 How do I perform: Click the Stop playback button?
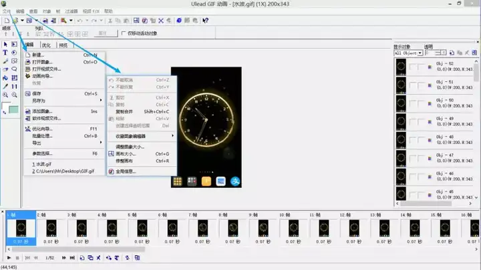tap(17, 258)
